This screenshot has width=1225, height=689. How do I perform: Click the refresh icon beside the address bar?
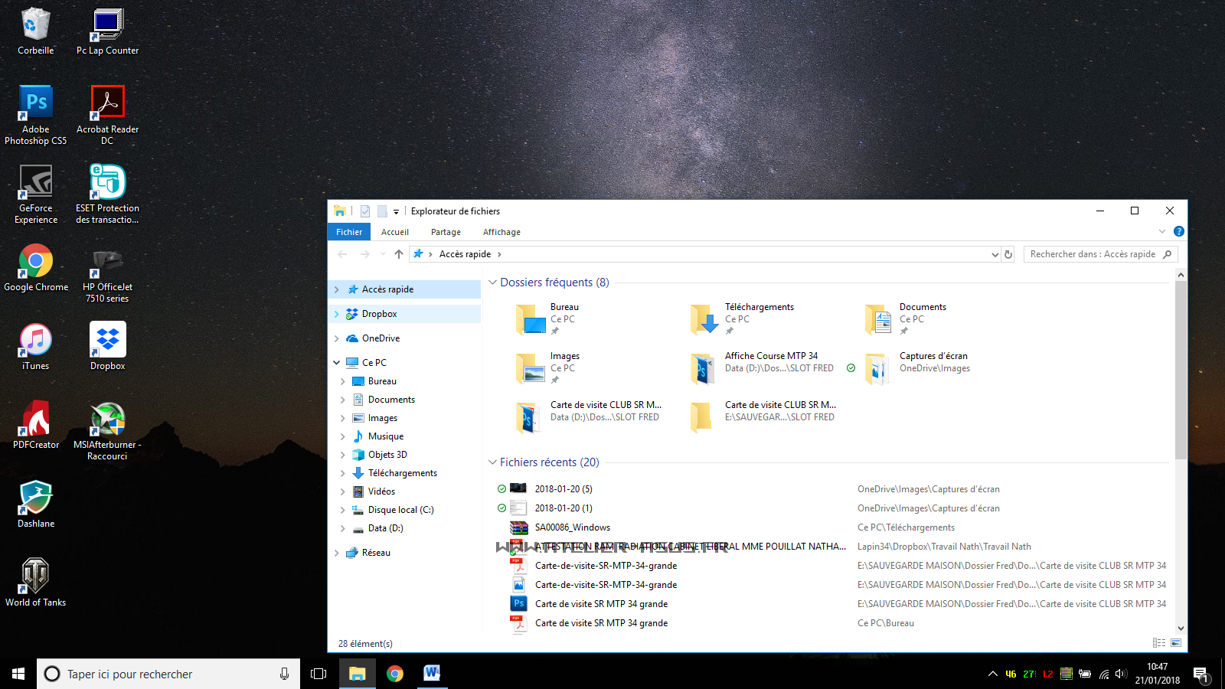coord(1008,254)
